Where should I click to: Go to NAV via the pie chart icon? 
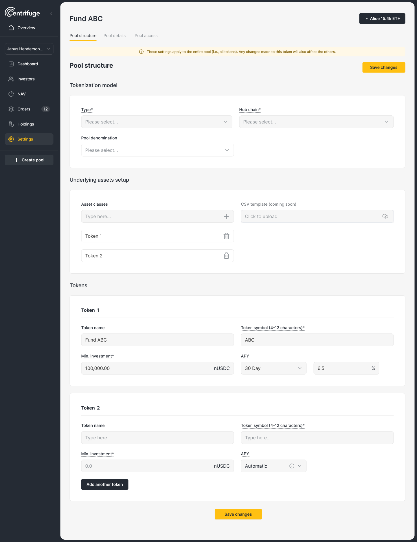pyautogui.click(x=11, y=94)
